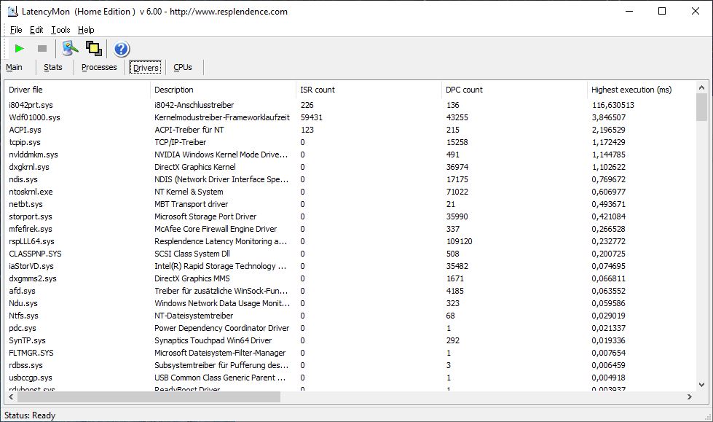Screen dimensions: 713x422
Task: Open the File menu
Action: 16,30
